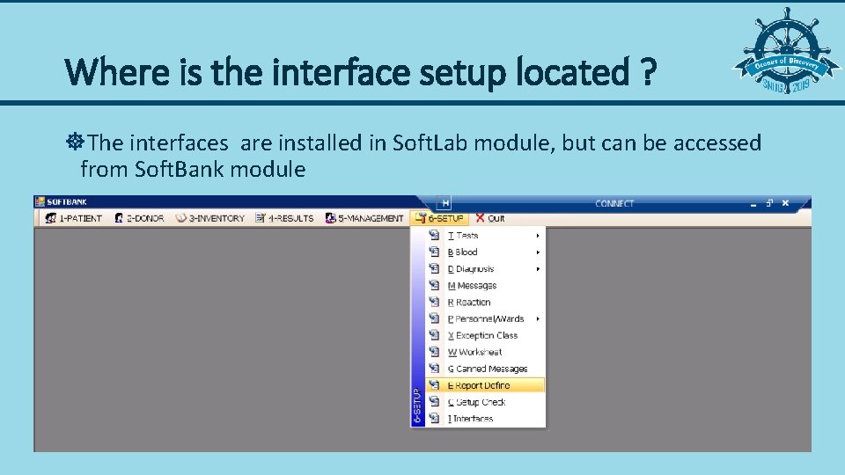Select Setup Check menu entry

pos(486,402)
